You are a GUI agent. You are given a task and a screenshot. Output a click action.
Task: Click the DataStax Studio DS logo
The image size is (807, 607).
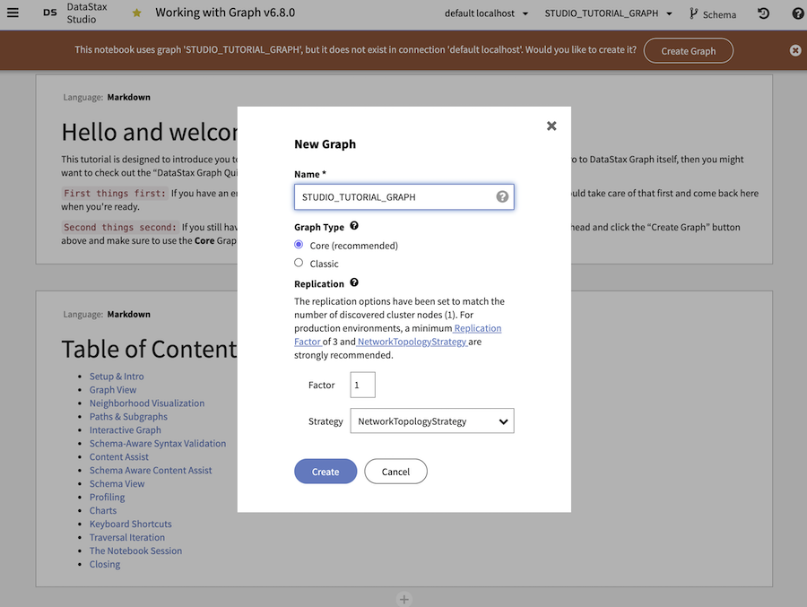tap(50, 13)
